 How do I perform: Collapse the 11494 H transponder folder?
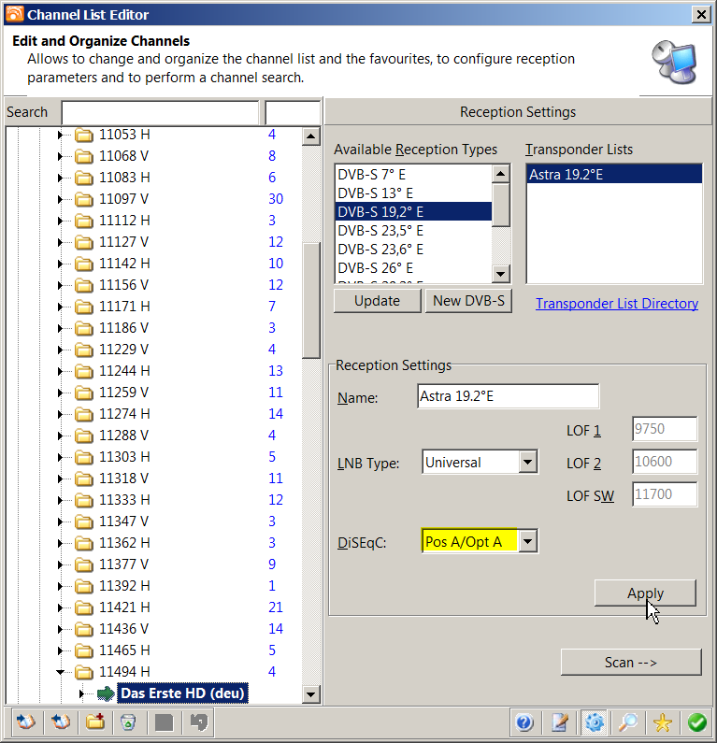click(x=61, y=672)
